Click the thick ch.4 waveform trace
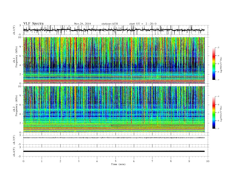 click(x=114, y=151)
